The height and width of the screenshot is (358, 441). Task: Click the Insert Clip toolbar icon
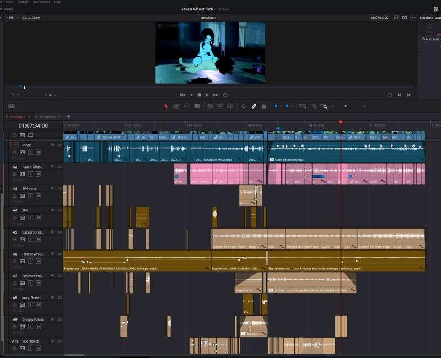[x=210, y=106]
